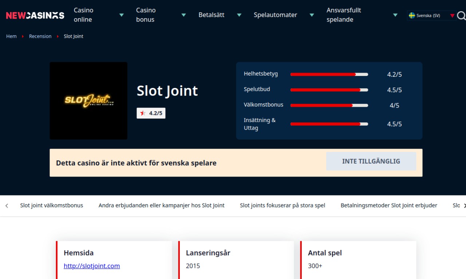Screen dimensions: 466x279
Task: Jump to Slot joint välkomstbonus section
Action: click(52, 205)
